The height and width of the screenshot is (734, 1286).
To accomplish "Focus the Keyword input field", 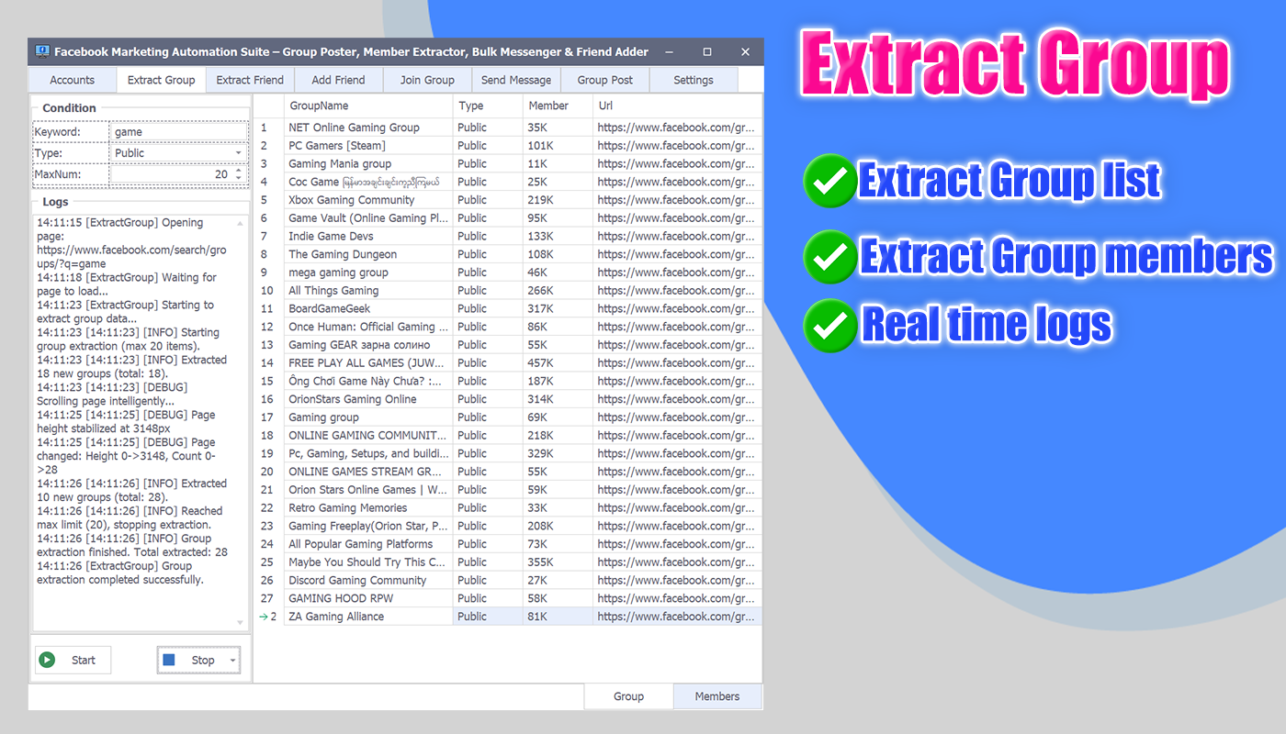I will coord(178,132).
